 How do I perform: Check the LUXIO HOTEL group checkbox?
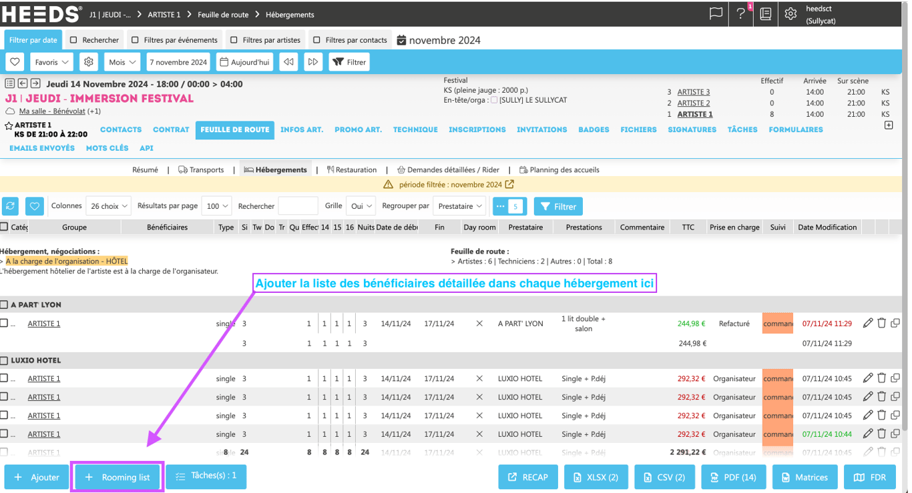pos(4,360)
